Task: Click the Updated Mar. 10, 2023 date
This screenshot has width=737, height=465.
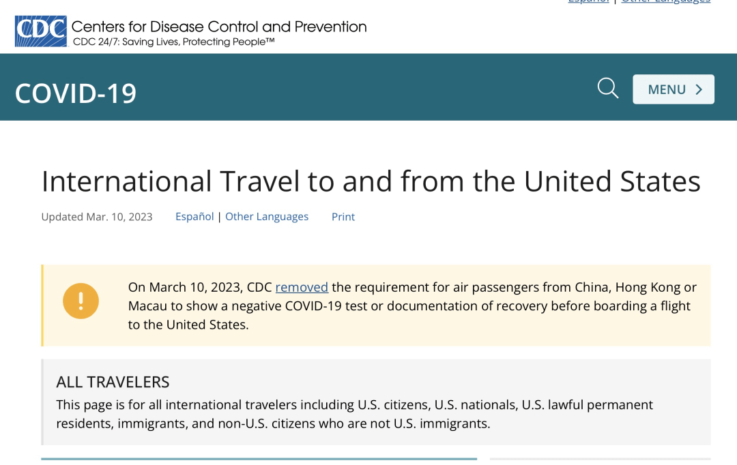Action: pyautogui.click(x=97, y=217)
